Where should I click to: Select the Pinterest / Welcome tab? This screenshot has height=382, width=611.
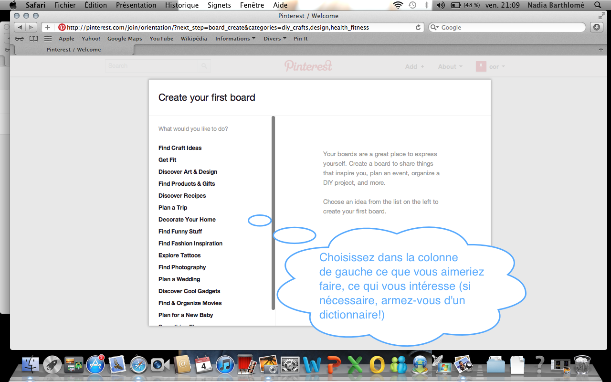74,50
